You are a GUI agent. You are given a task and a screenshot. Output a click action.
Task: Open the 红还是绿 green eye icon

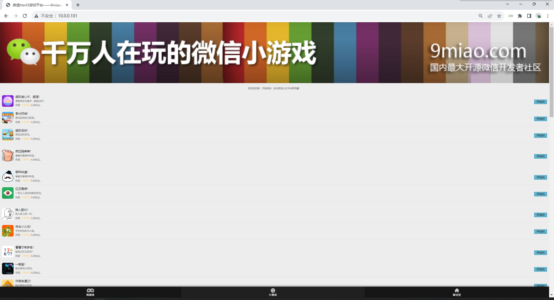[8, 193]
